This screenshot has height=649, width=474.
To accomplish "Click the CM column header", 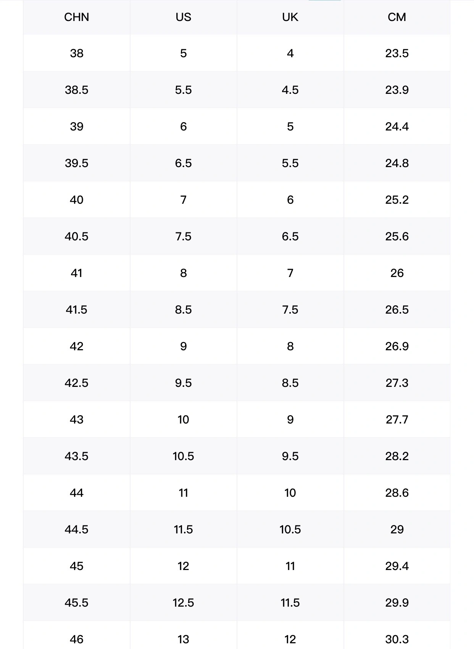I will coord(397,17).
